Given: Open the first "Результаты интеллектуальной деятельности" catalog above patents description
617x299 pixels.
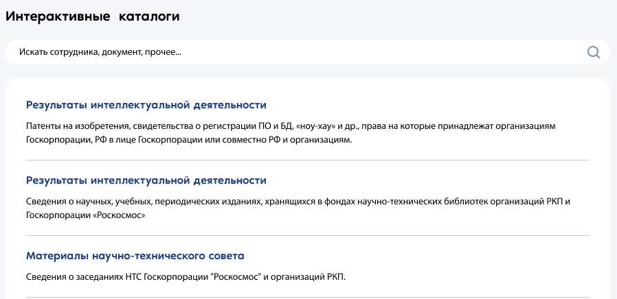Looking at the screenshot, I should pyautogui.click(x=146, y=105).
